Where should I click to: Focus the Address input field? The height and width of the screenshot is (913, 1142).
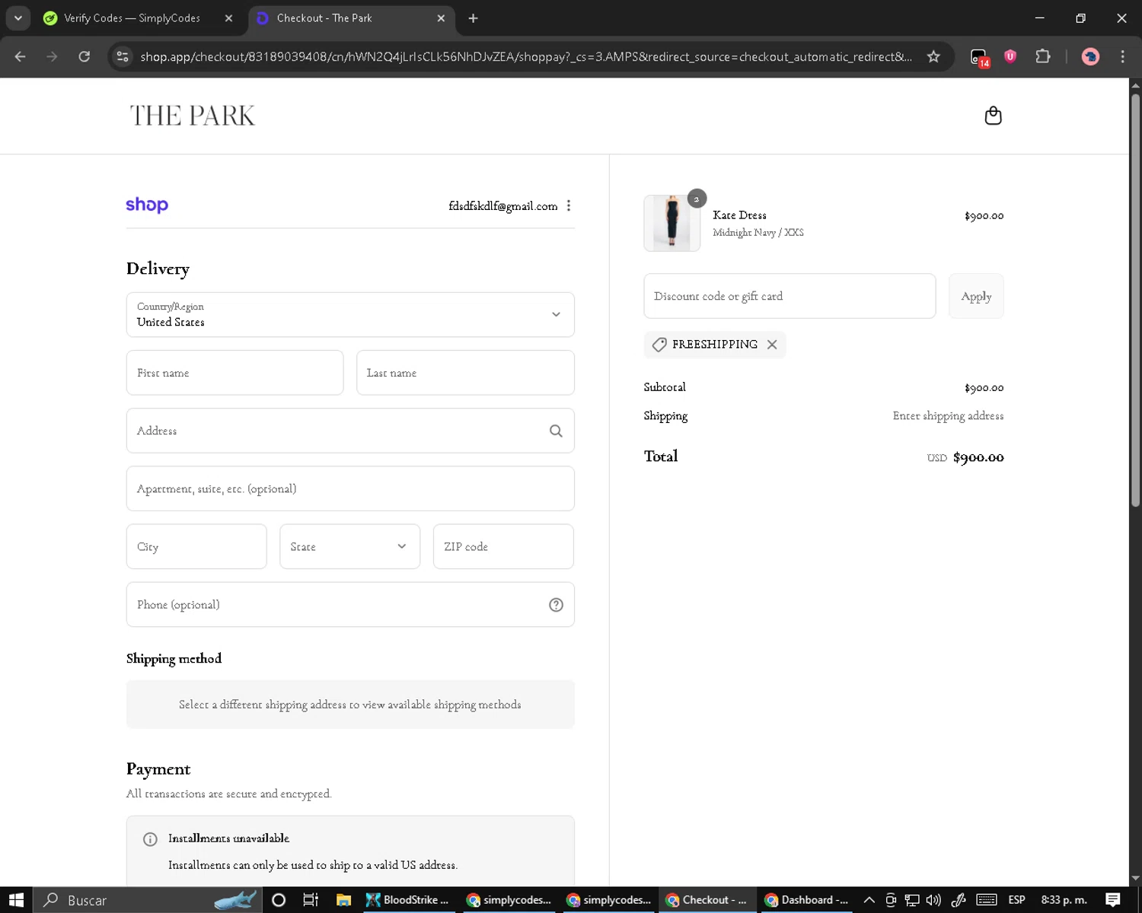tap(350, 431)
